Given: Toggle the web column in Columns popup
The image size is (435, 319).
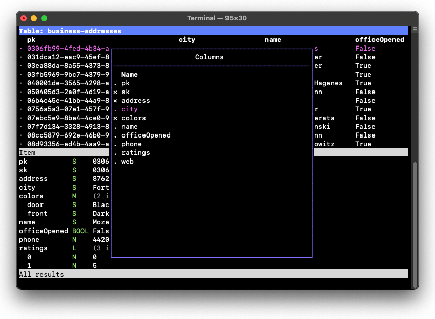Looking at the screenshot, I should point(127,162).
